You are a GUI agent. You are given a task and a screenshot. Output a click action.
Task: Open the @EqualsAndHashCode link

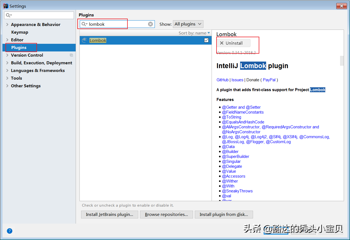[243, 122]
